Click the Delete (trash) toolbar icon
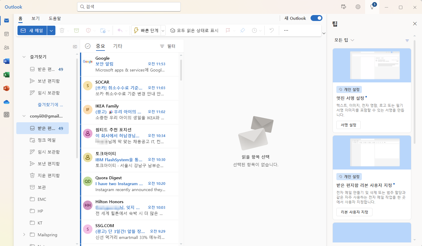The image size is (422, 246). pyautogui.click(x=63, y=30)
